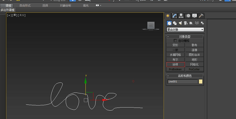The height and width of the screenshot is (119, 236).
Task: Switch to the 自由形式 ribbon tab
Action: (25, 6)
